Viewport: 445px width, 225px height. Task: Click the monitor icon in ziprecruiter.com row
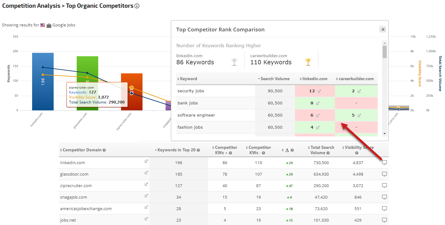tap(385, 186)
